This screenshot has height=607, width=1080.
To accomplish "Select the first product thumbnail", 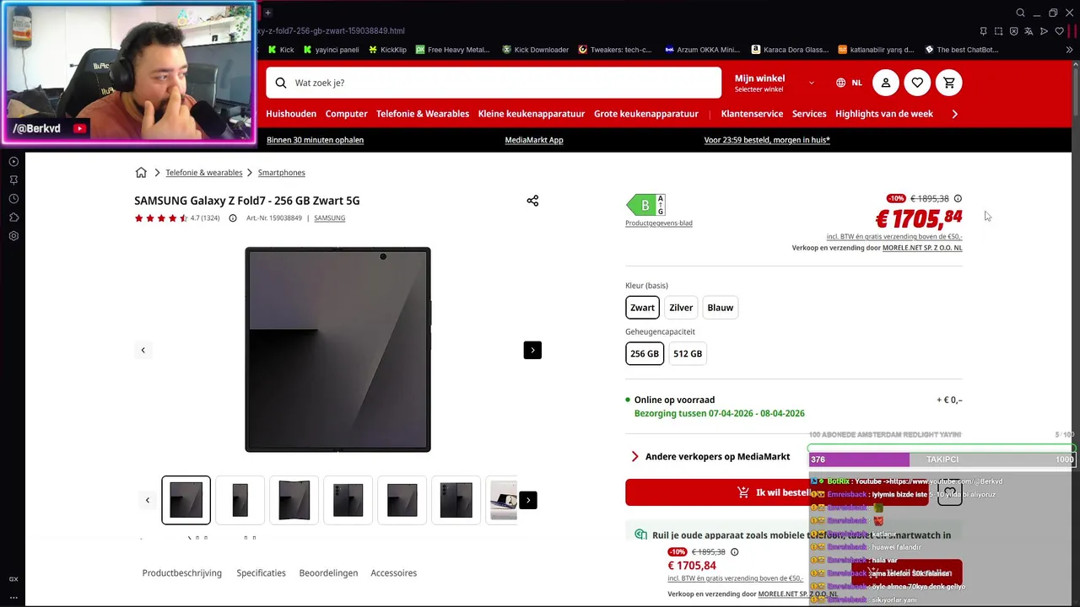I will coord(186,500).
